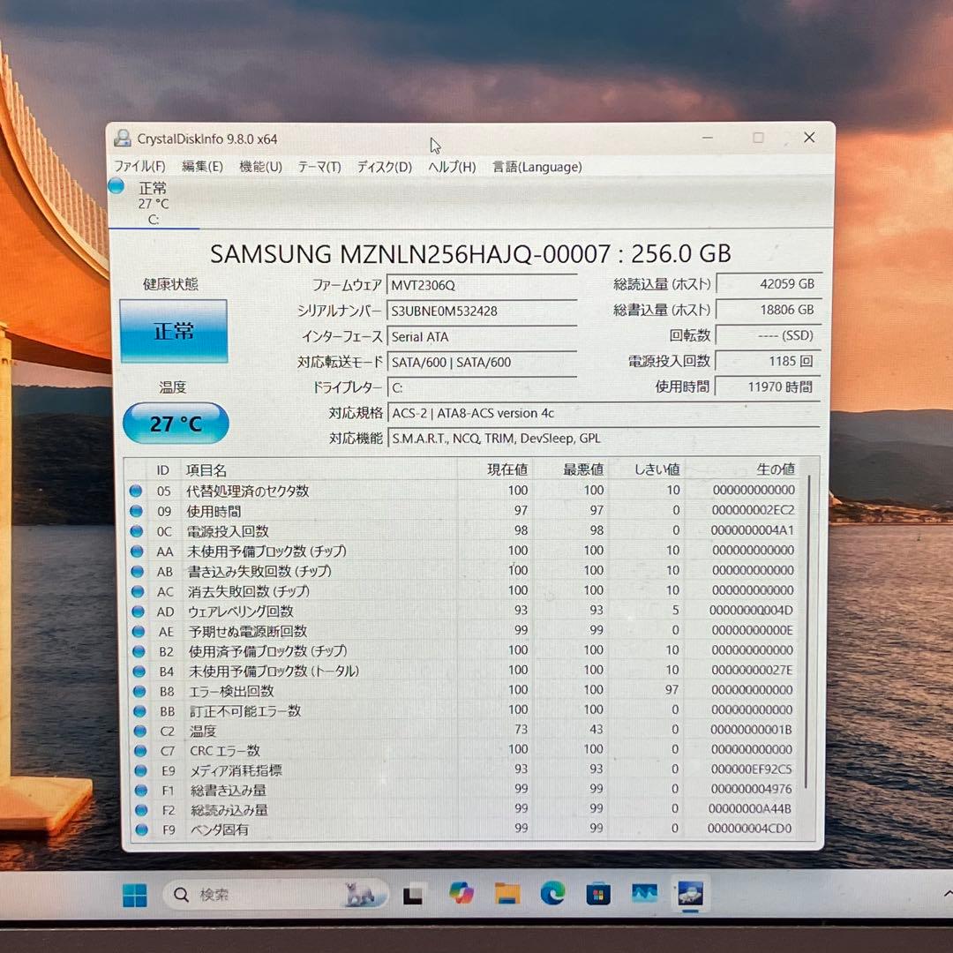The image size is (953, 953).
Task: Click the status dot for attribute F1
Action: click(x=141, y=790)
